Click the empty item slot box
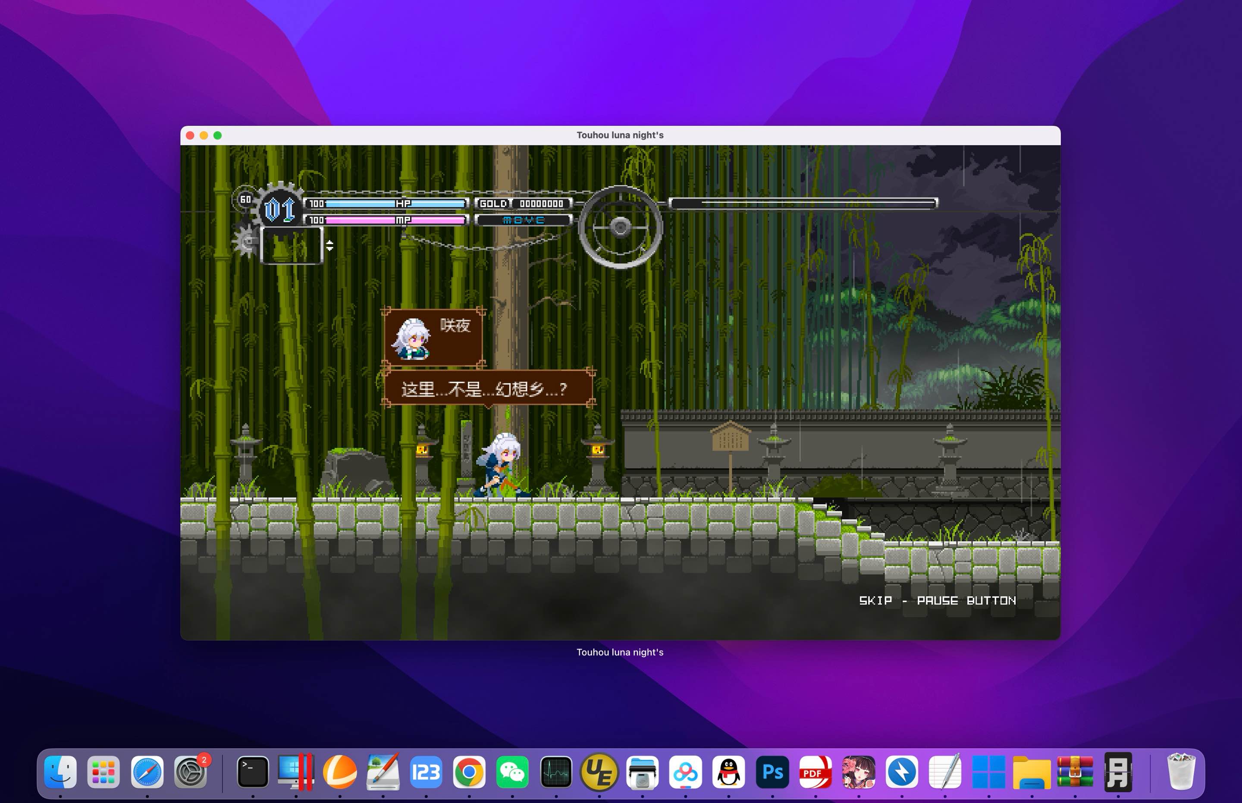This screenshot has height=803, width=1242. (292, 245)
